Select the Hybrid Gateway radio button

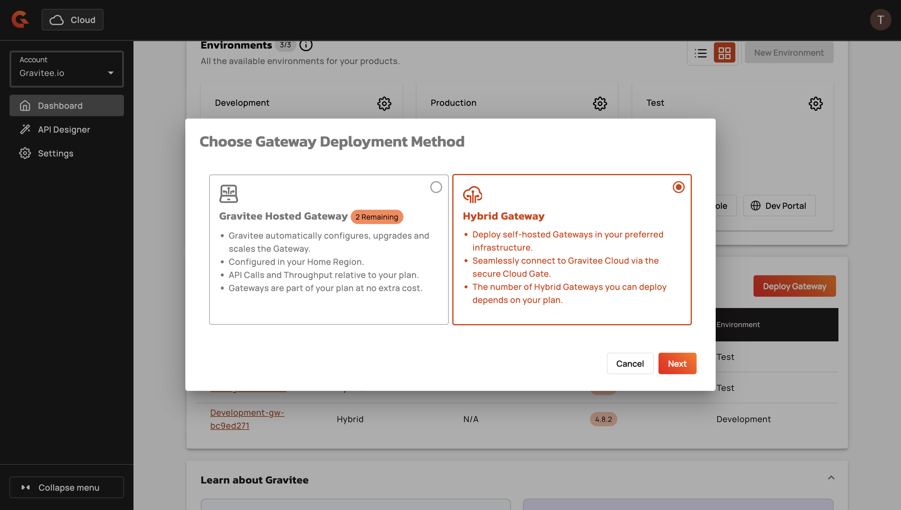[x=678, y=187]
